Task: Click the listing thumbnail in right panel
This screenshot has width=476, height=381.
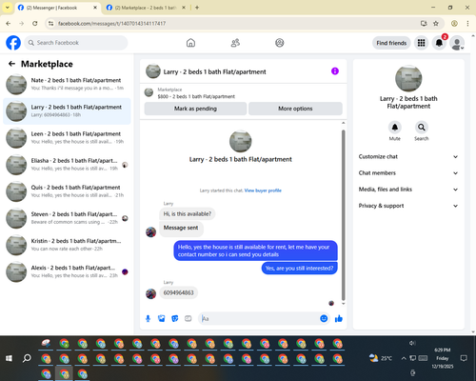Action: (408, 78)
